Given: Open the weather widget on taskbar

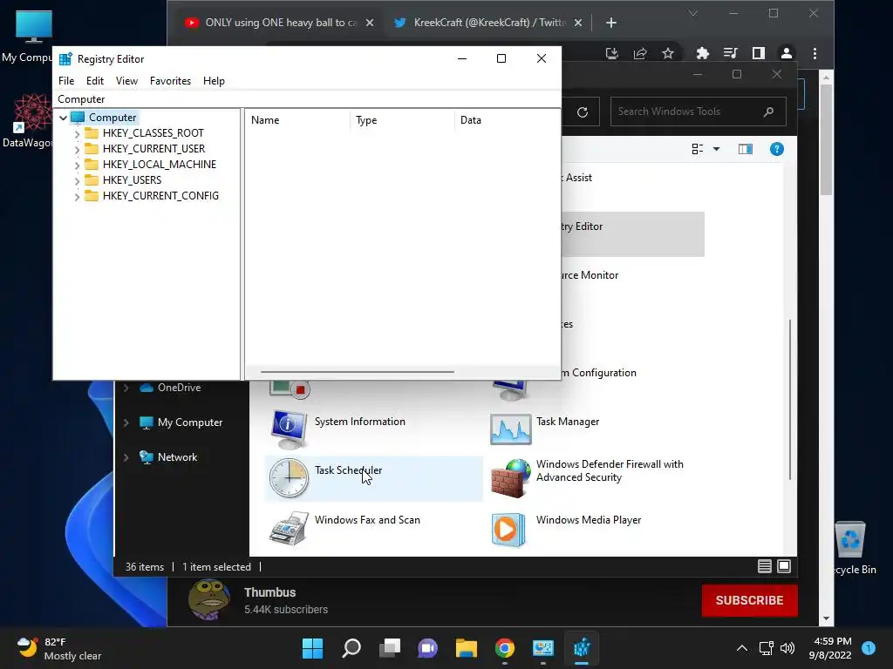Looking at the screenshot, I should (x=58, y=648).
